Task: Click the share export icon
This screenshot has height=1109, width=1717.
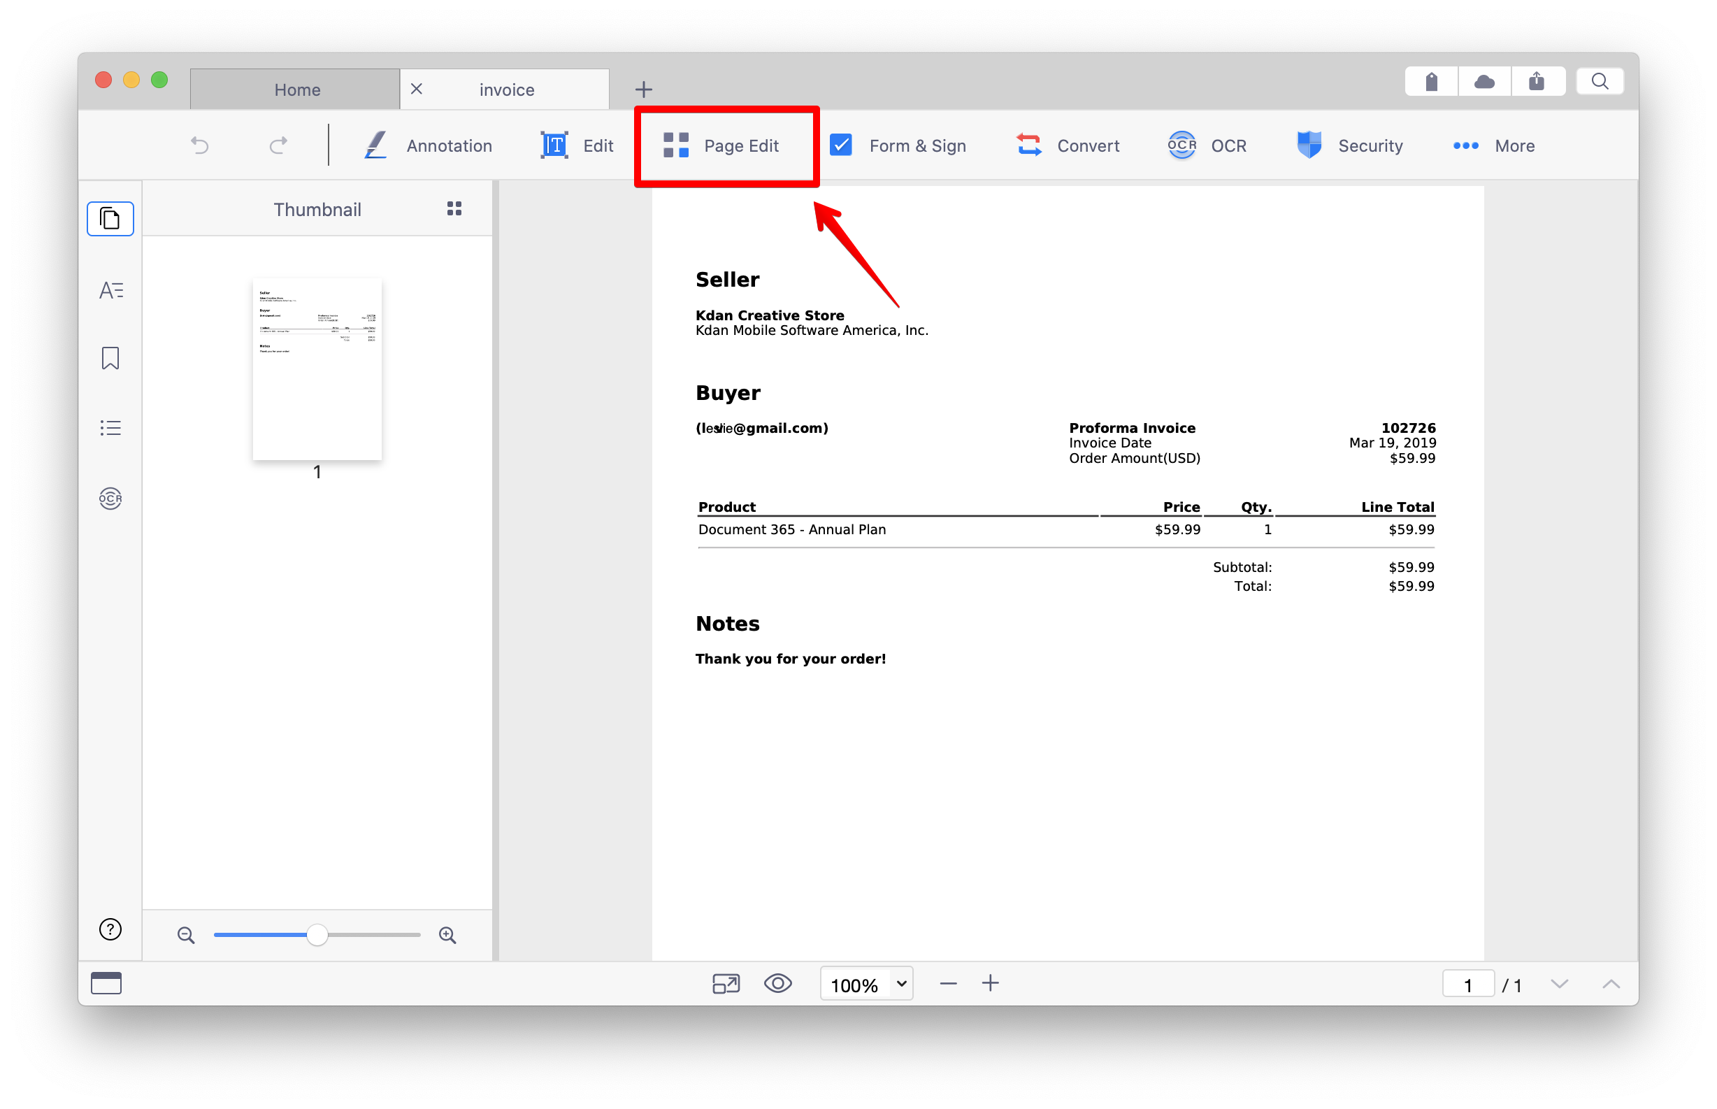Action: [1537, 81]
